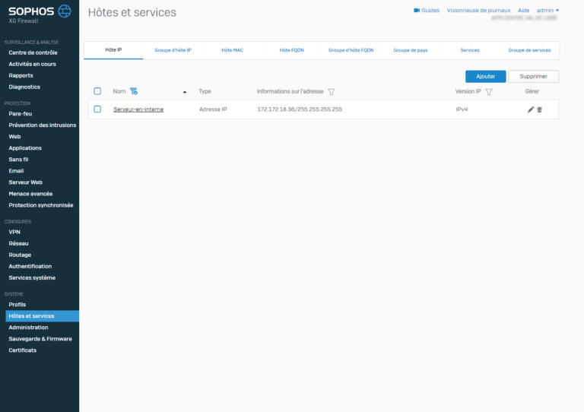Go to Menace avancée

point(30,194)
